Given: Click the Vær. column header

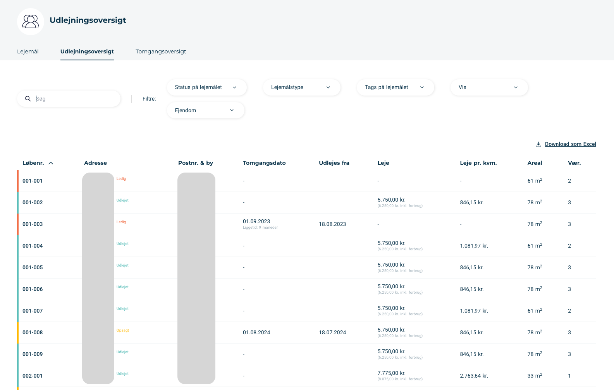Looking at the screenshot, I should (574, 163).
